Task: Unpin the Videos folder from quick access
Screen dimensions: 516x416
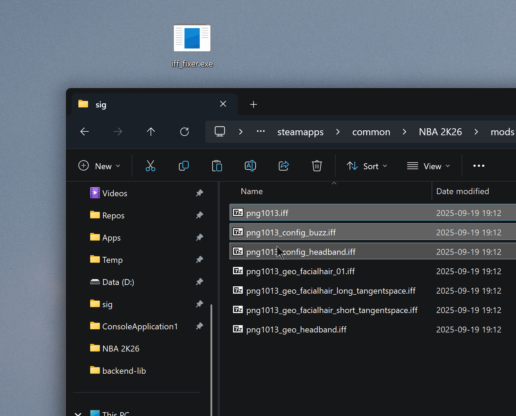Action: point(199,193)
